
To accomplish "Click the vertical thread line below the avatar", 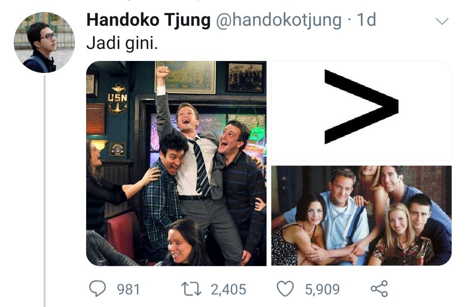I will click(x=44, y=191).
